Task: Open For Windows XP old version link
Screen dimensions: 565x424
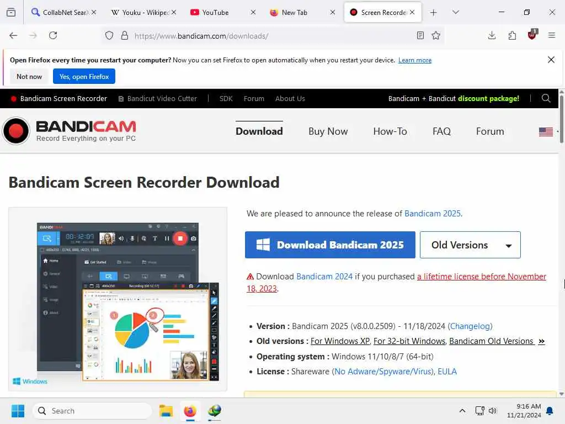Action: (340, 341)
